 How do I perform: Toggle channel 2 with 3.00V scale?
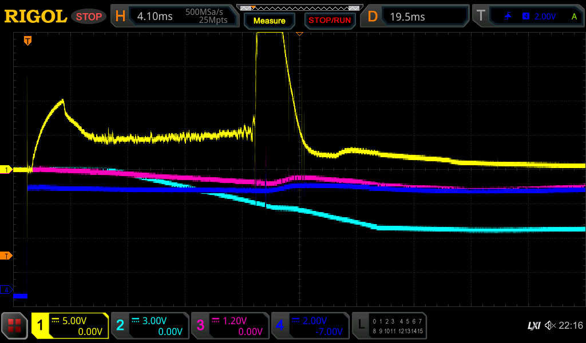[150, 326]
